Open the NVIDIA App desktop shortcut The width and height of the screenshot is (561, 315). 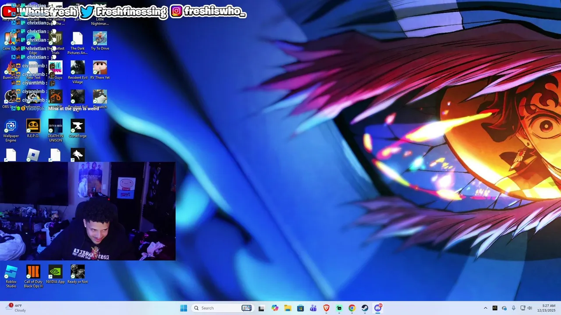tap(55, 274)
